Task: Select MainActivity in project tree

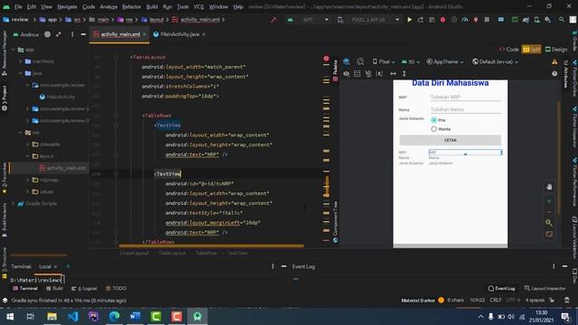Action: click(x=57, y=97)
